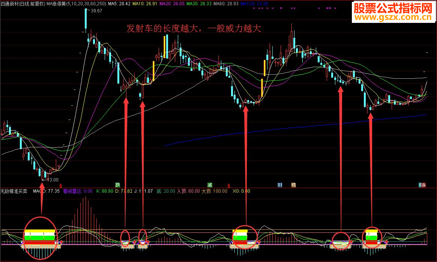This screenshot has height=262, width=437.
Task: Click the red $ marker below the 13.00 low
Action: [61, 186]
